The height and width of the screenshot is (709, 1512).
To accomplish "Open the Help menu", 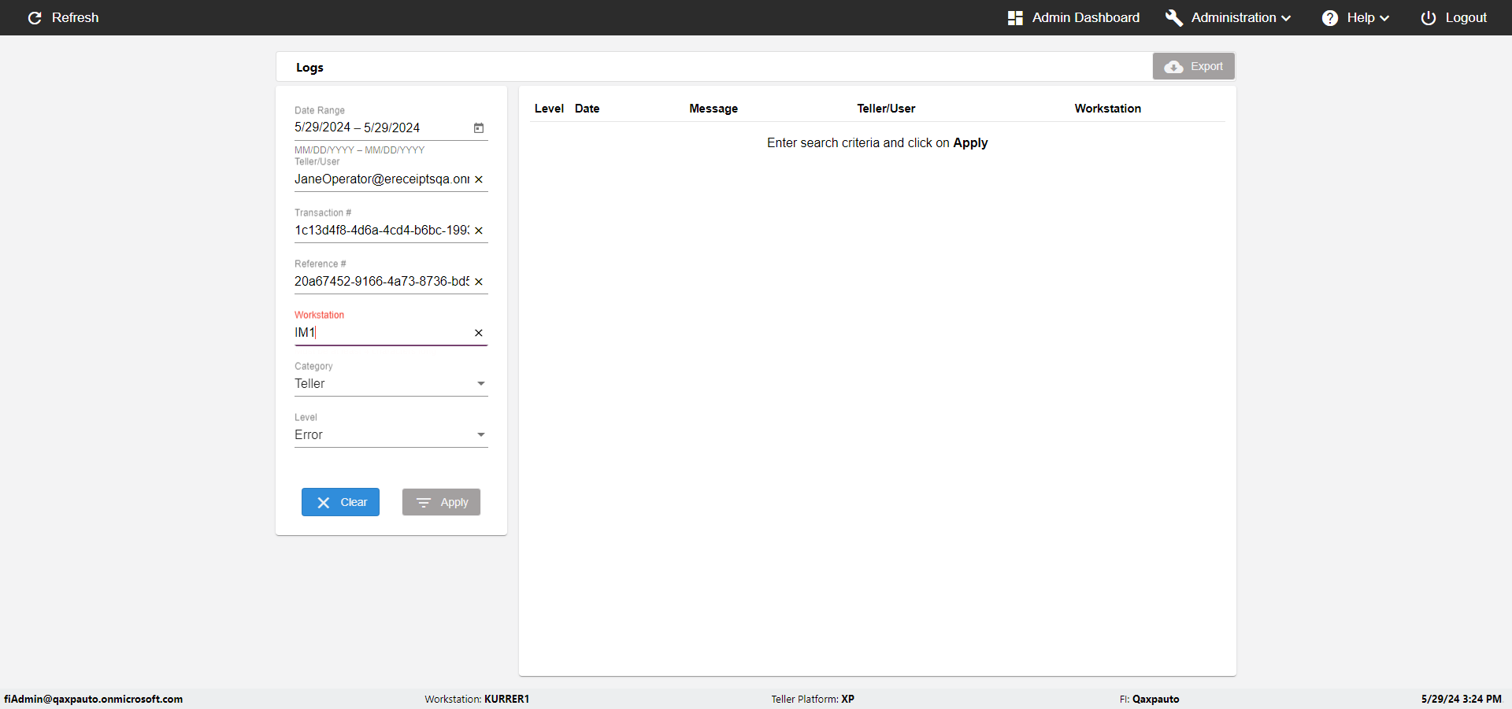I will pyautogui.click(x=1355, y=17).
